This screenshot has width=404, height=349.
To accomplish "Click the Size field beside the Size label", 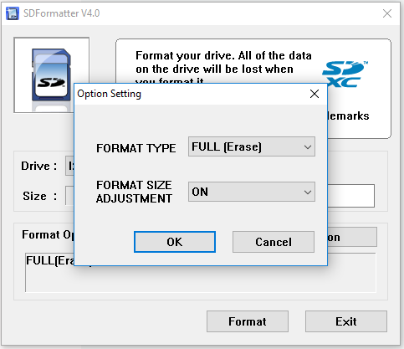I will (69, 196).
